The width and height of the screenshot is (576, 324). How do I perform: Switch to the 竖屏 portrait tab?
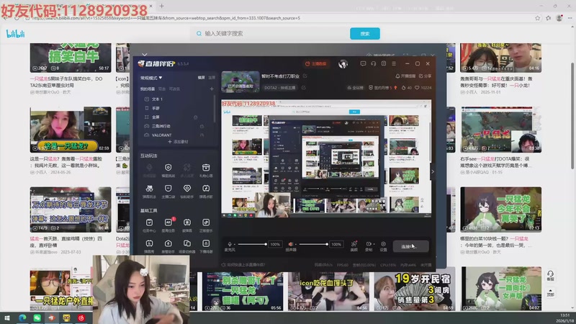[212, 78]
